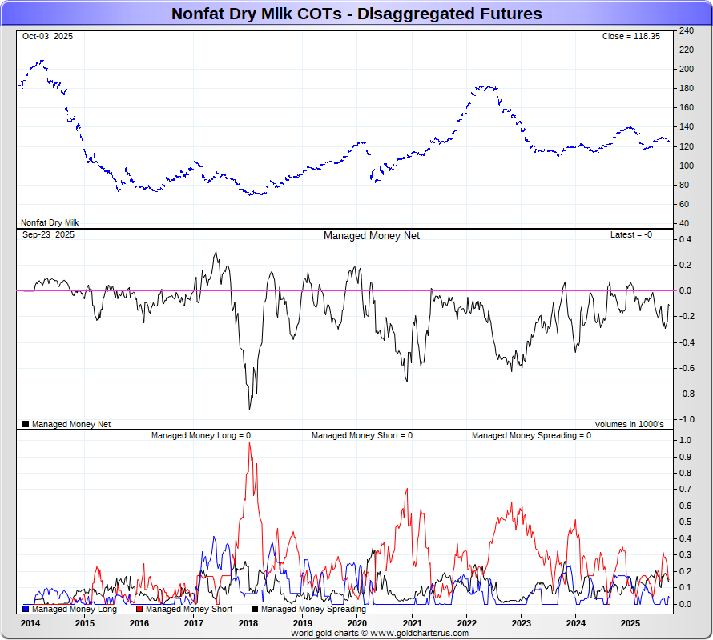Click the 200 price axis label
The height and width of the screenshot is (640, 713).
pos(687,69)
